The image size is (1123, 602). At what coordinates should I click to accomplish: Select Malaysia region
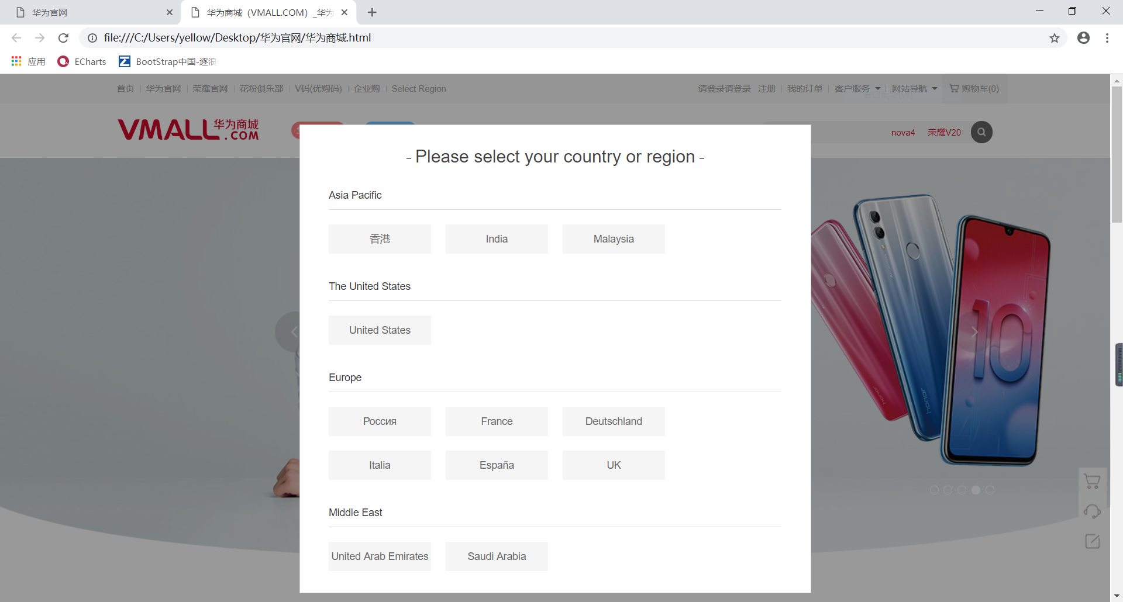tap(614, 239)
